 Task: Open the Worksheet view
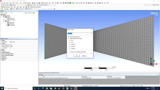pyautogui.click(x=45, y=3)
